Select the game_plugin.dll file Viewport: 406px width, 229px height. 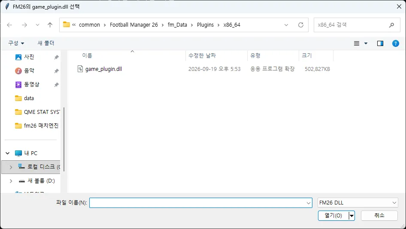pyautogui.click(x=103, y=69)
